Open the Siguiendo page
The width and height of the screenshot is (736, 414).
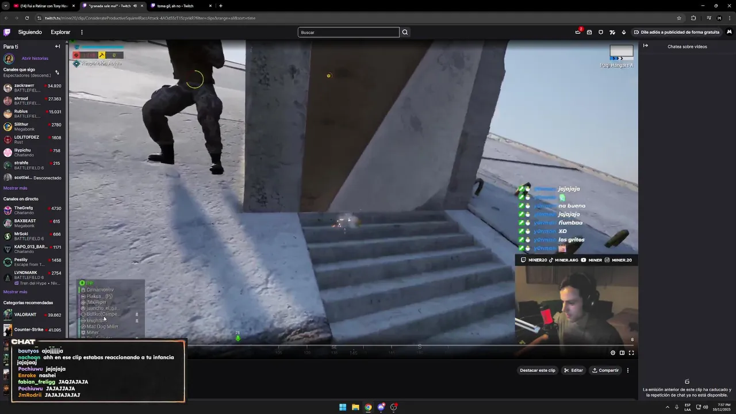tap(30, 32)
